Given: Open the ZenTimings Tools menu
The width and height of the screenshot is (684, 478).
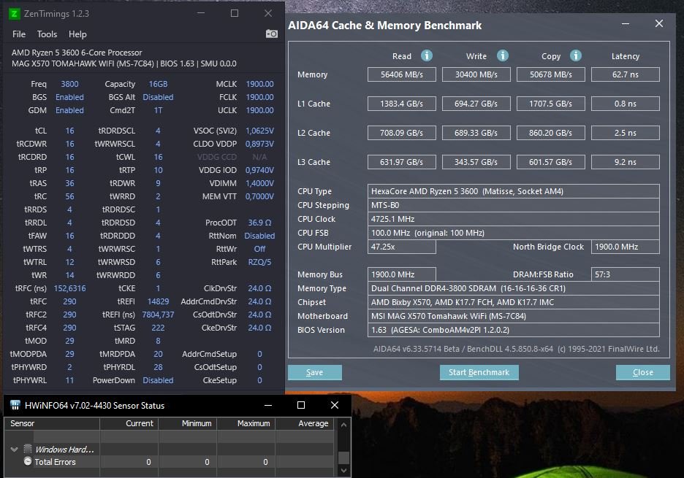Looking at the screenshot, I should [x=47, y=34].
